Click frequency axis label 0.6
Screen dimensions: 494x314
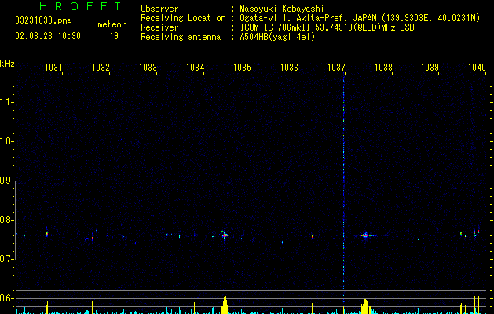pyautogui.click(x=6, y=298)
